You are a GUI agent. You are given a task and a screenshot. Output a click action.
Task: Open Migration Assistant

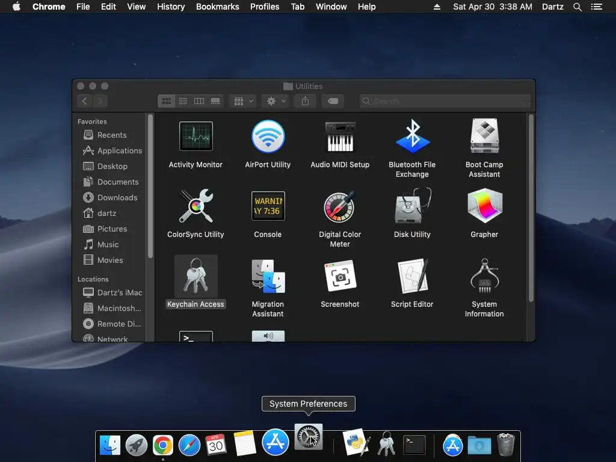click(x=268, y=276)
